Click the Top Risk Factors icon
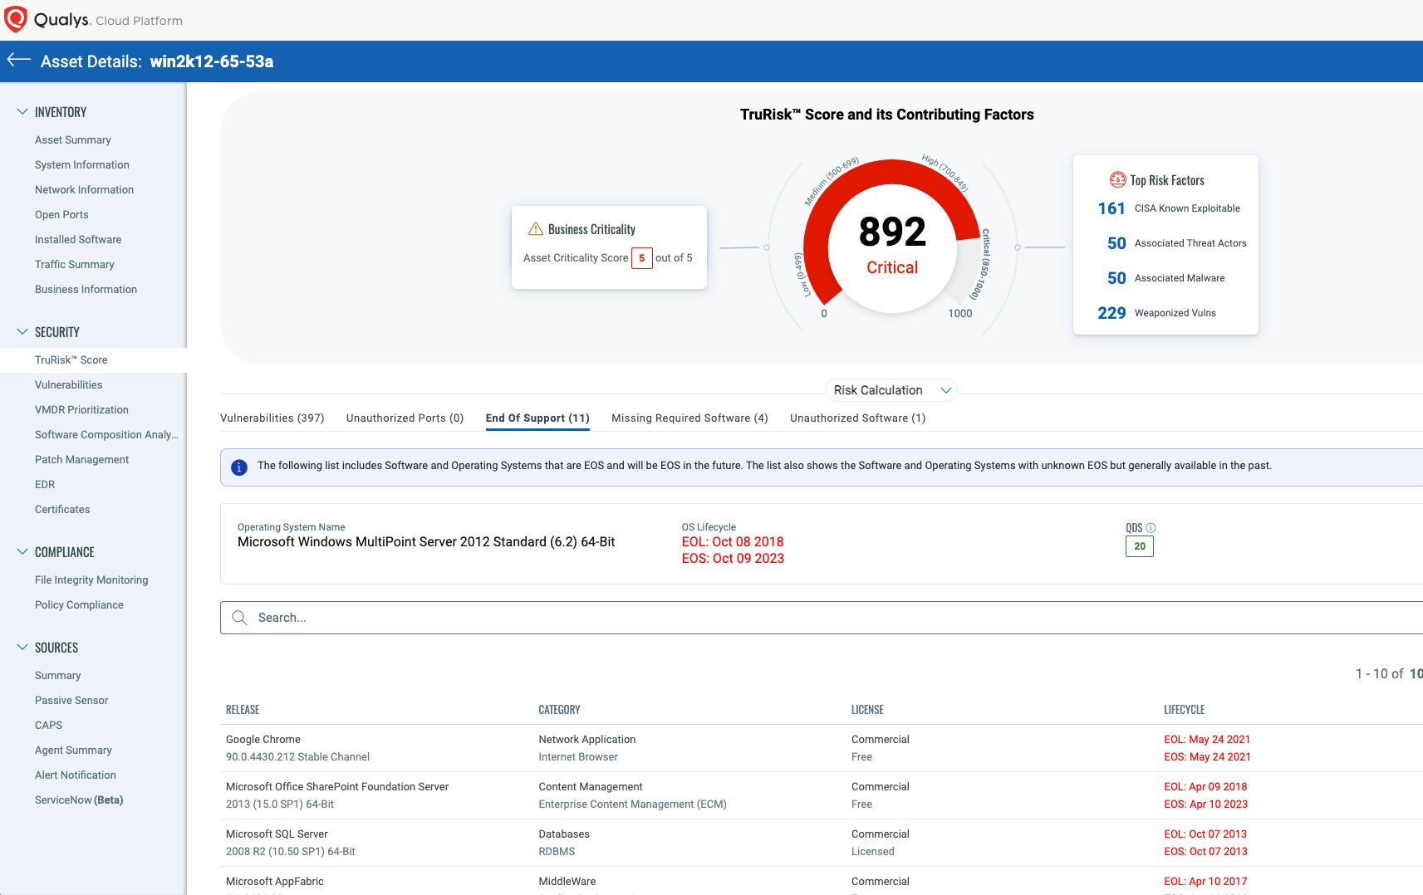This screenshot has width=1423, height=895. (1117, 180)
